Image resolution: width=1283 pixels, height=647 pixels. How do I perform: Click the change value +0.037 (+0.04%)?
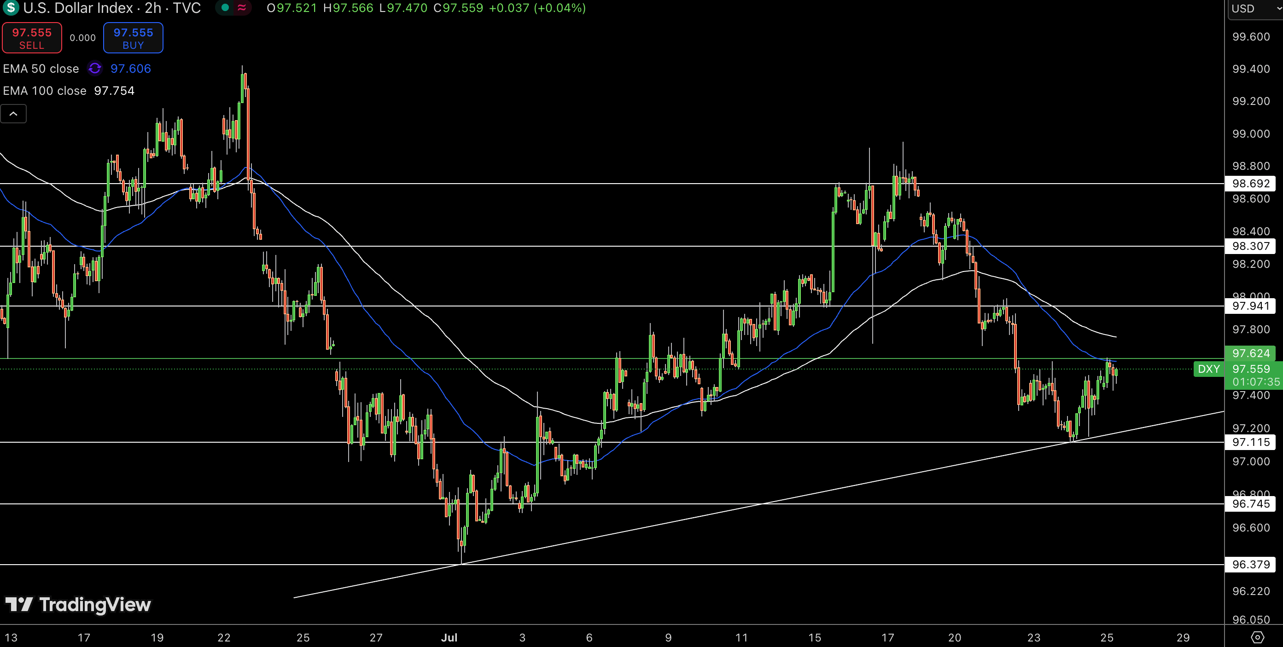click(x=537, y=8)
